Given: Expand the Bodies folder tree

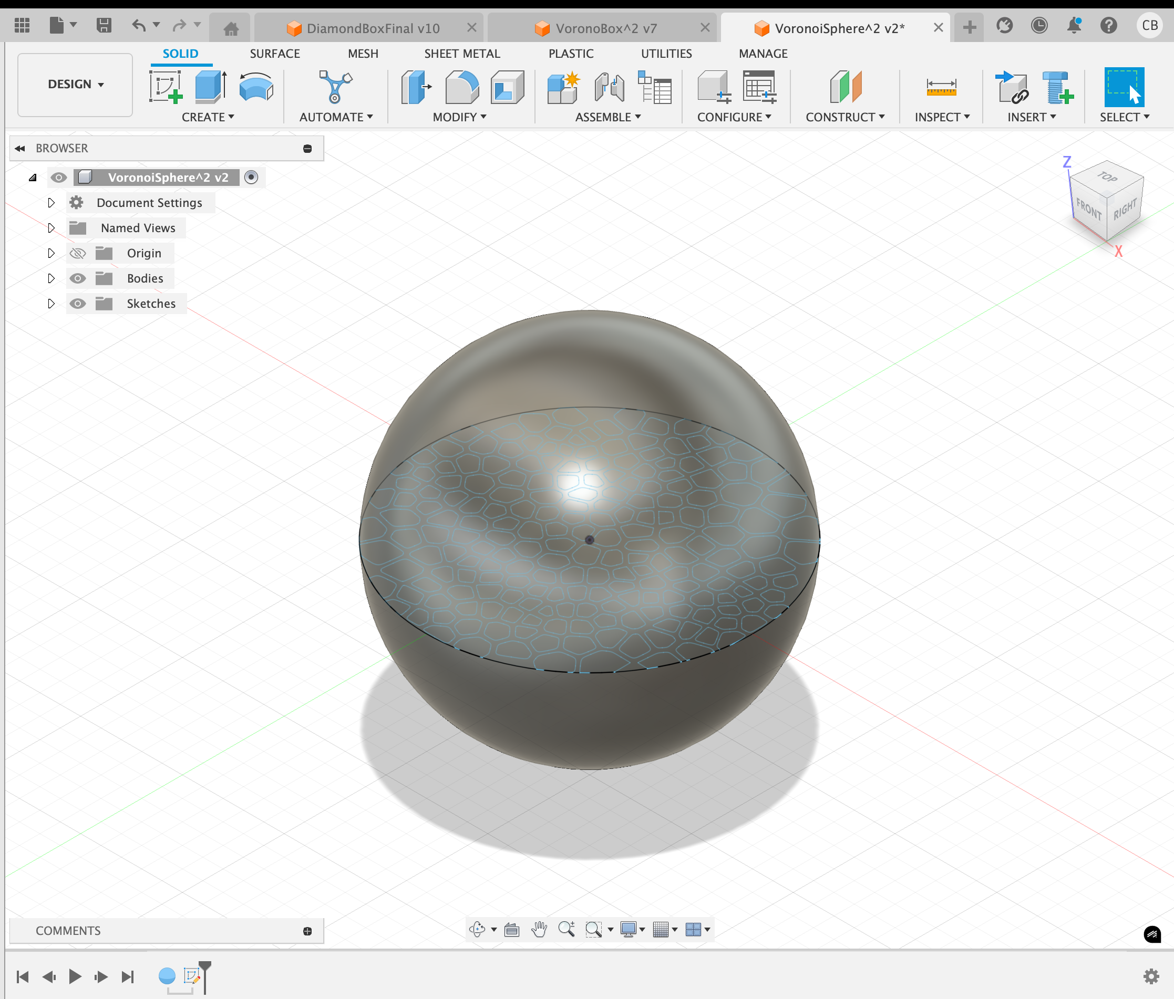Looking at the screenshot, I should (x=51, y=278).
